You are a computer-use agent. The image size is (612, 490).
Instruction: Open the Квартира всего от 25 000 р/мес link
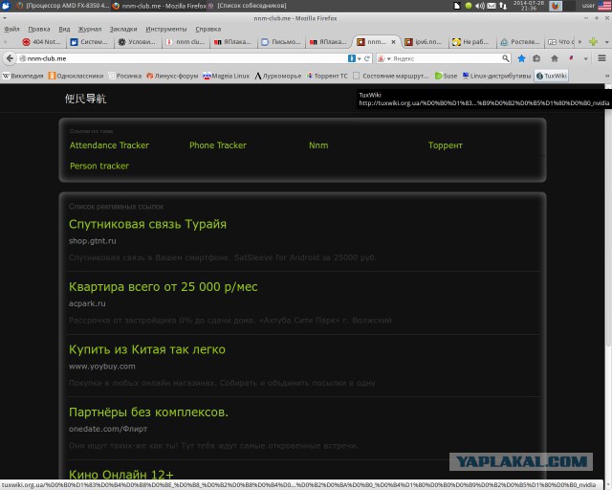164,287
